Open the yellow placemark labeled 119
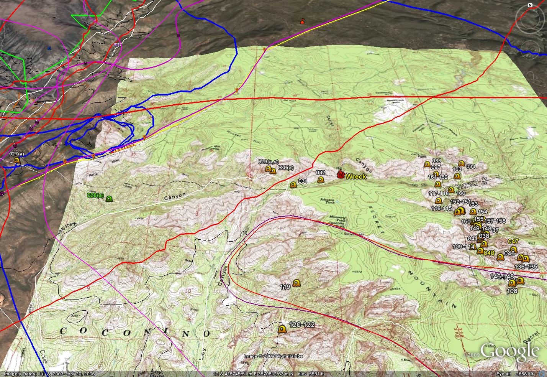 point(296,283)
